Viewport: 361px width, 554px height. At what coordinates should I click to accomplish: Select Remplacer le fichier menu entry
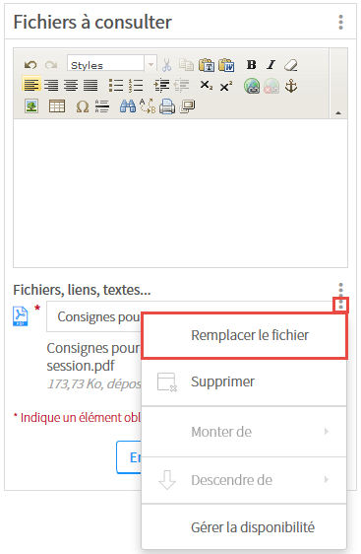(244, 335)
